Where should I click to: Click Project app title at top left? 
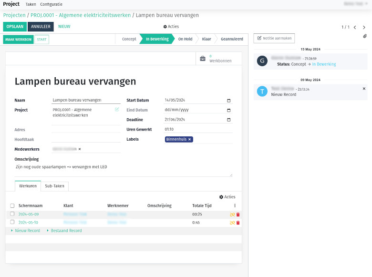tap(11, 4)
